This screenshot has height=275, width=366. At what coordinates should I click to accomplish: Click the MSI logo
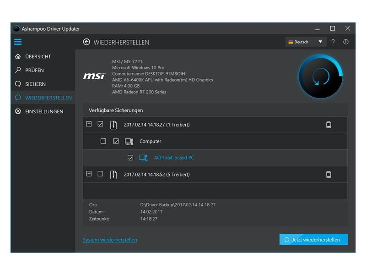(94, 76)
